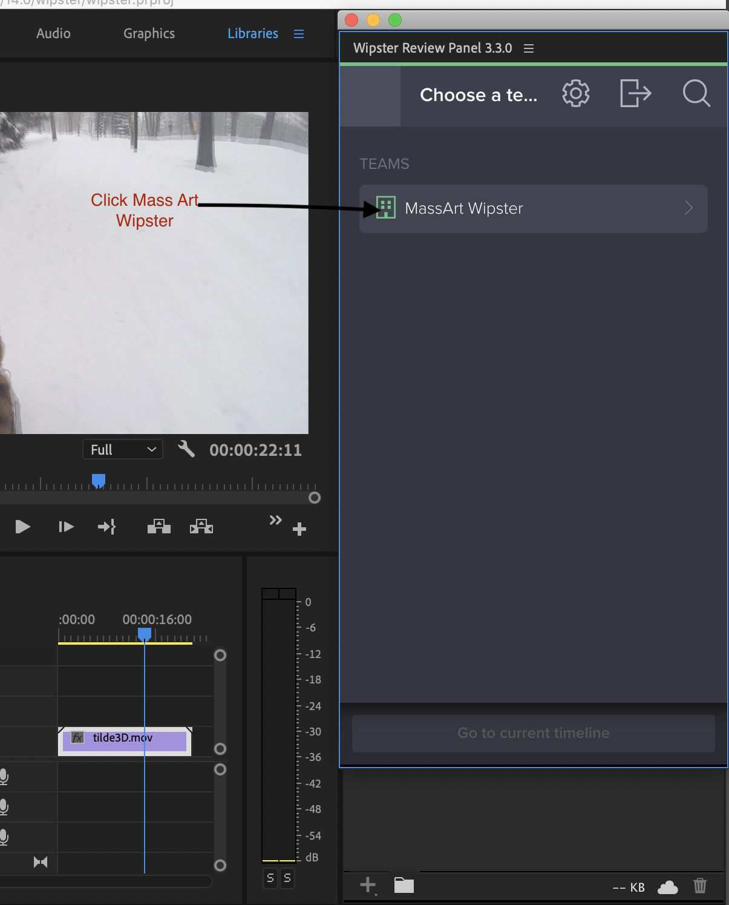729x905 pixels.
Task: Click the Wipster sign-out icon
Action: click(635, 94)
